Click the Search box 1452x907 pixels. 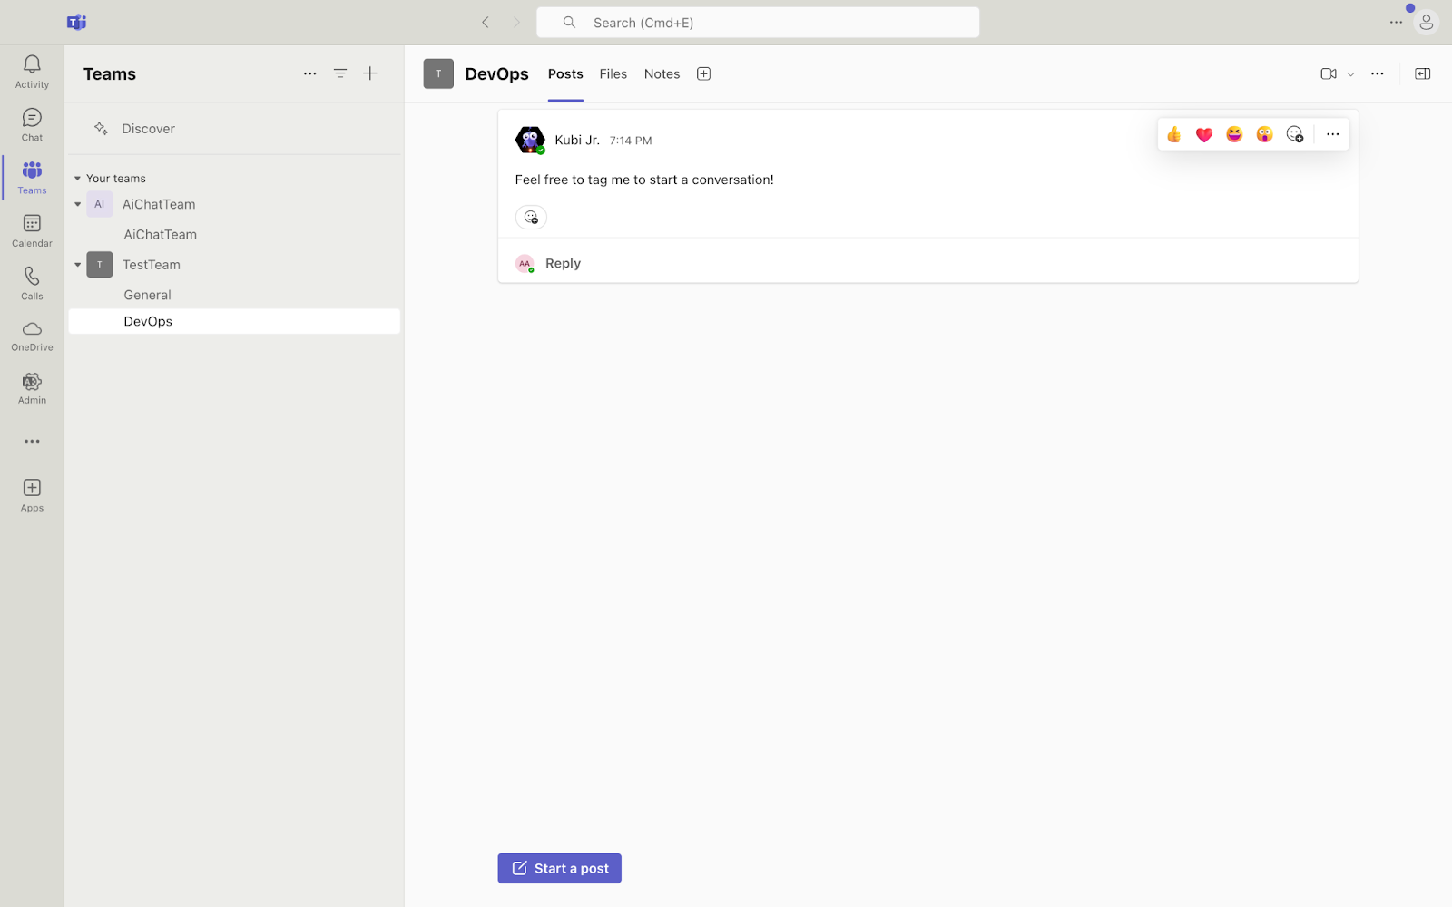(x=758, y=22)
